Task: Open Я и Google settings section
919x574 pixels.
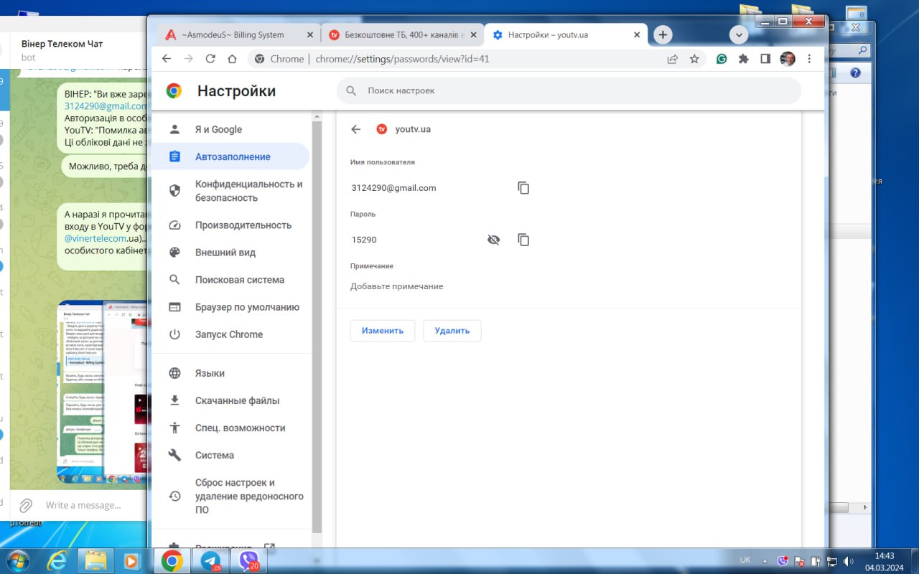Action: click(x=230, y=129)
